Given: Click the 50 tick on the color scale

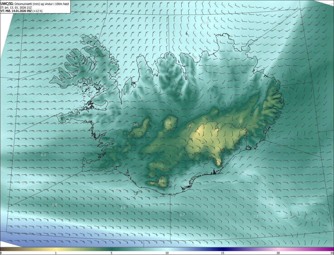Looking at the screenshot, I should click(x=332, y=253).
